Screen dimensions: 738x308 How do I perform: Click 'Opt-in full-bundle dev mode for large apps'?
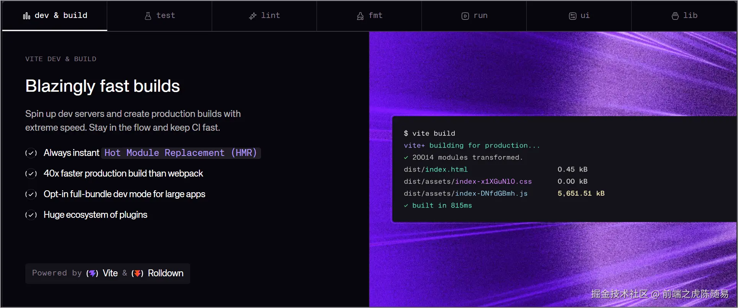[x=124, y=194]
